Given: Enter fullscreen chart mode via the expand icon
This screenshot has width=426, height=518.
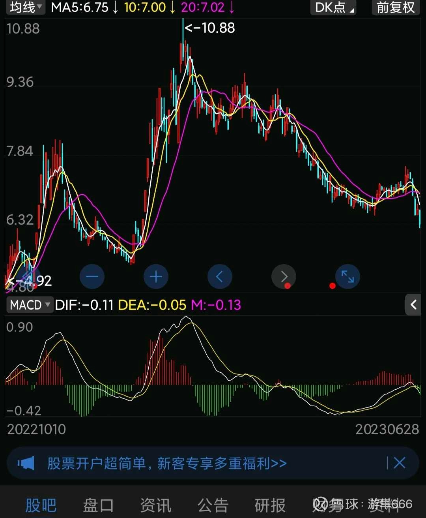Looking at the screenshot, I should [348, 276].
